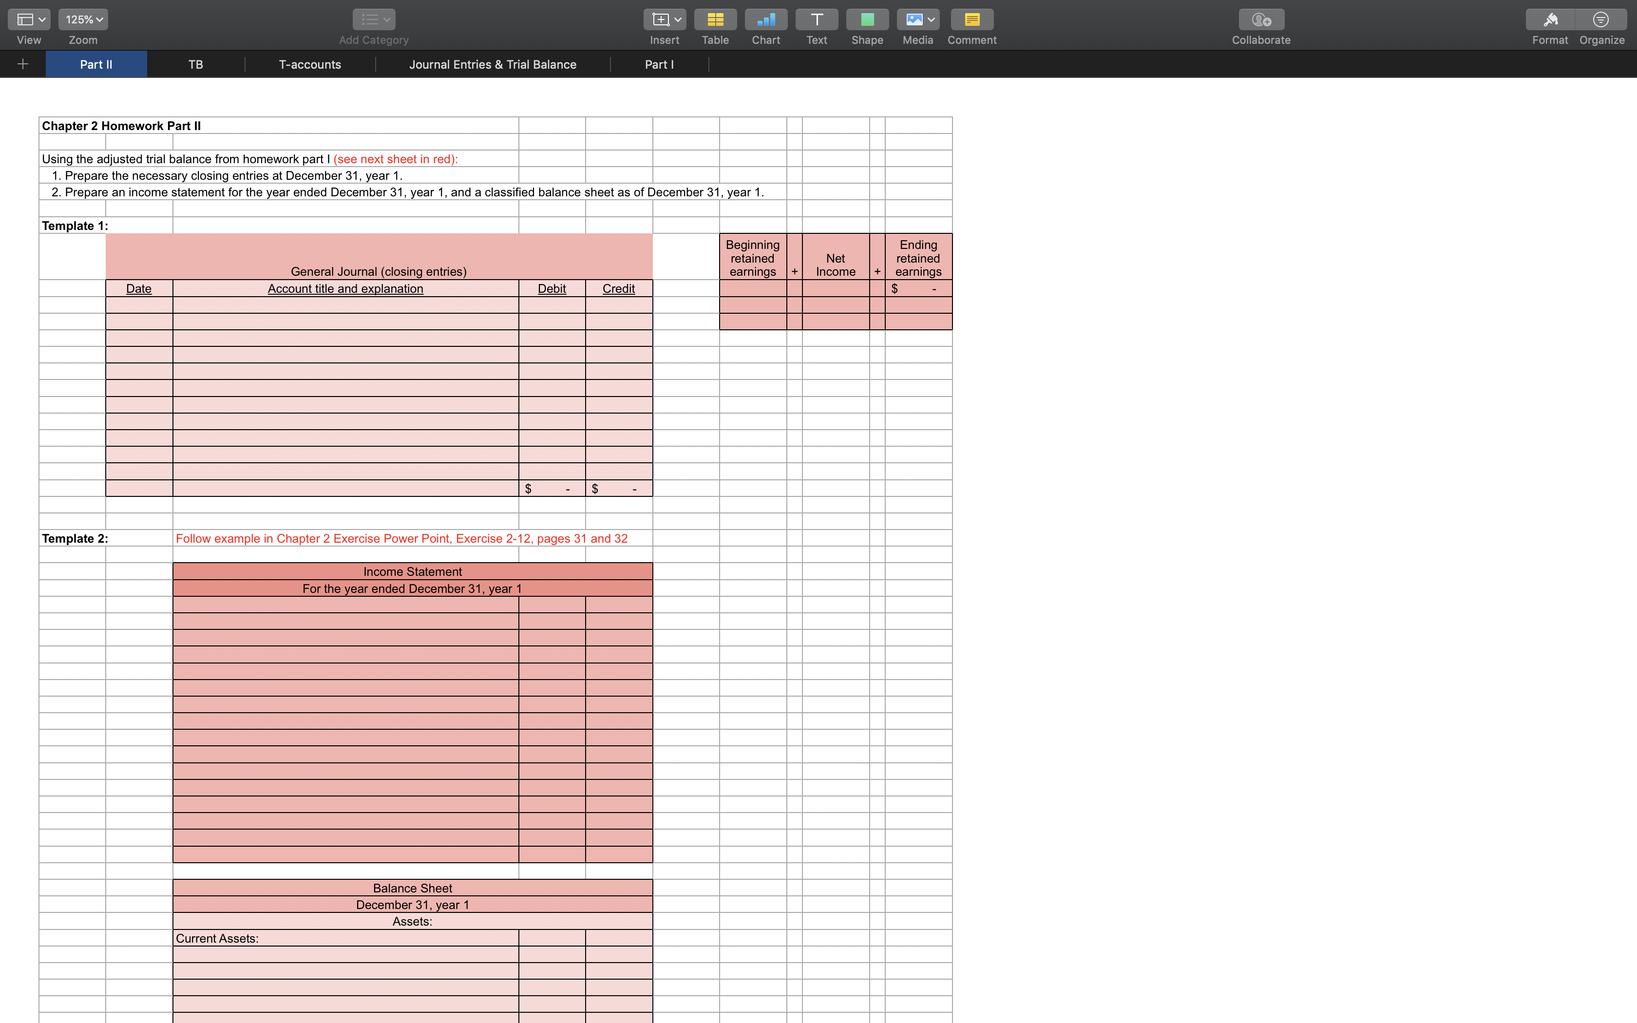The image size is (1637, 1023).
Task: Open the Insert dropdown menu
Action: [x=664, y=19]
